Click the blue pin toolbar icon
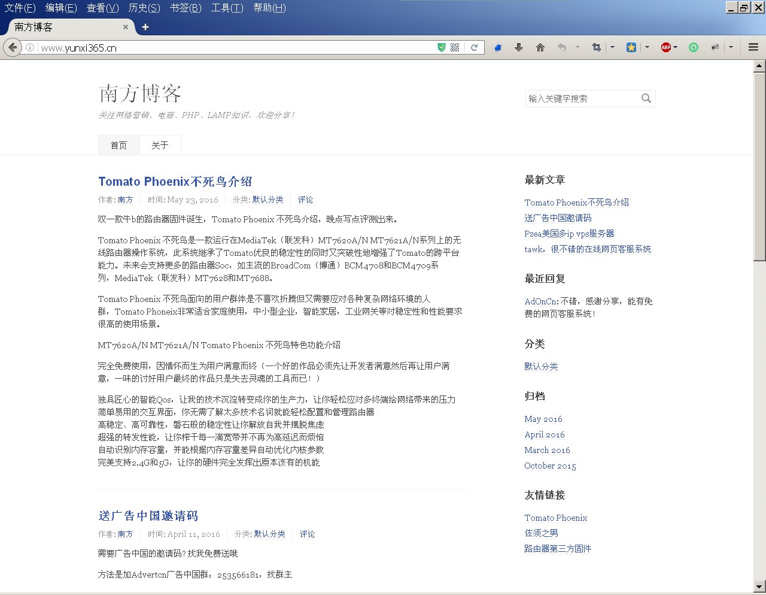Image resolution: width=766 pixels, height=595 pixels. tap(497, 47)
